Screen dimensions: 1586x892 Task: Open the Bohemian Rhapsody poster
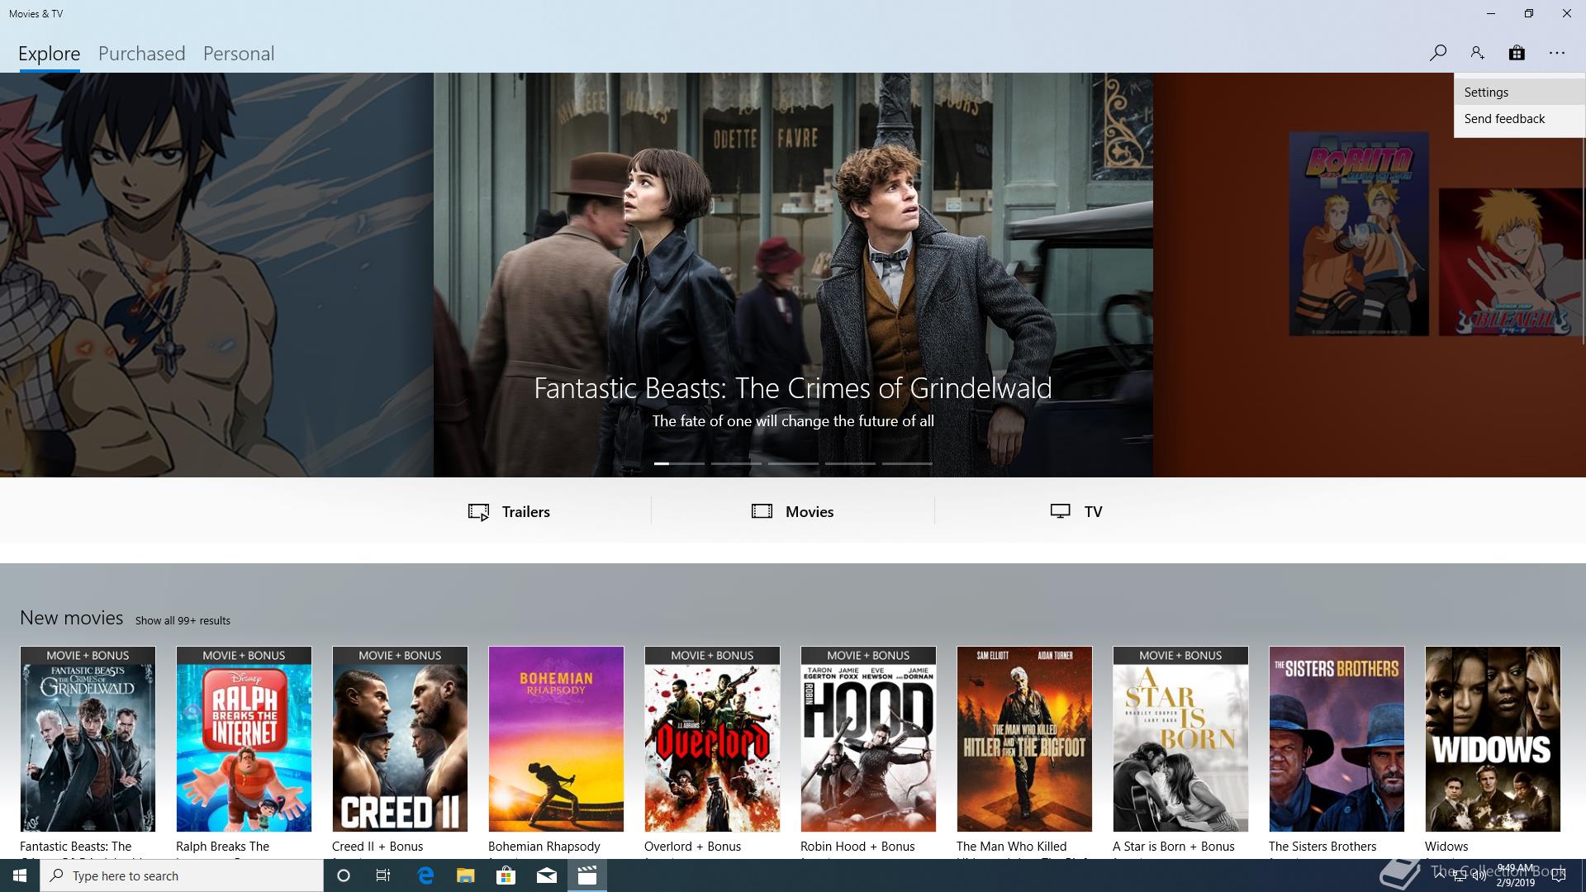point(556,739)
